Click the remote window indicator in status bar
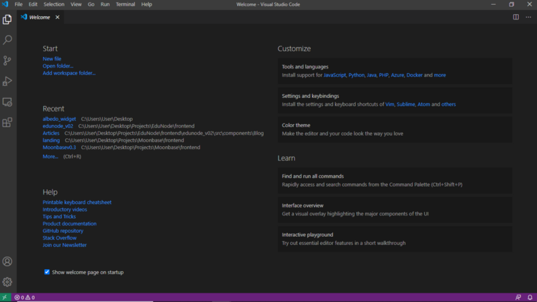 5,297
